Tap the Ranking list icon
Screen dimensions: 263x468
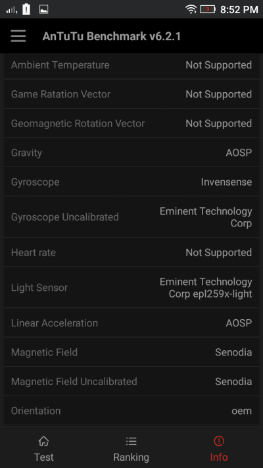click(x=131, y=441)
